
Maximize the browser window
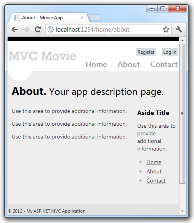point(163,8)
